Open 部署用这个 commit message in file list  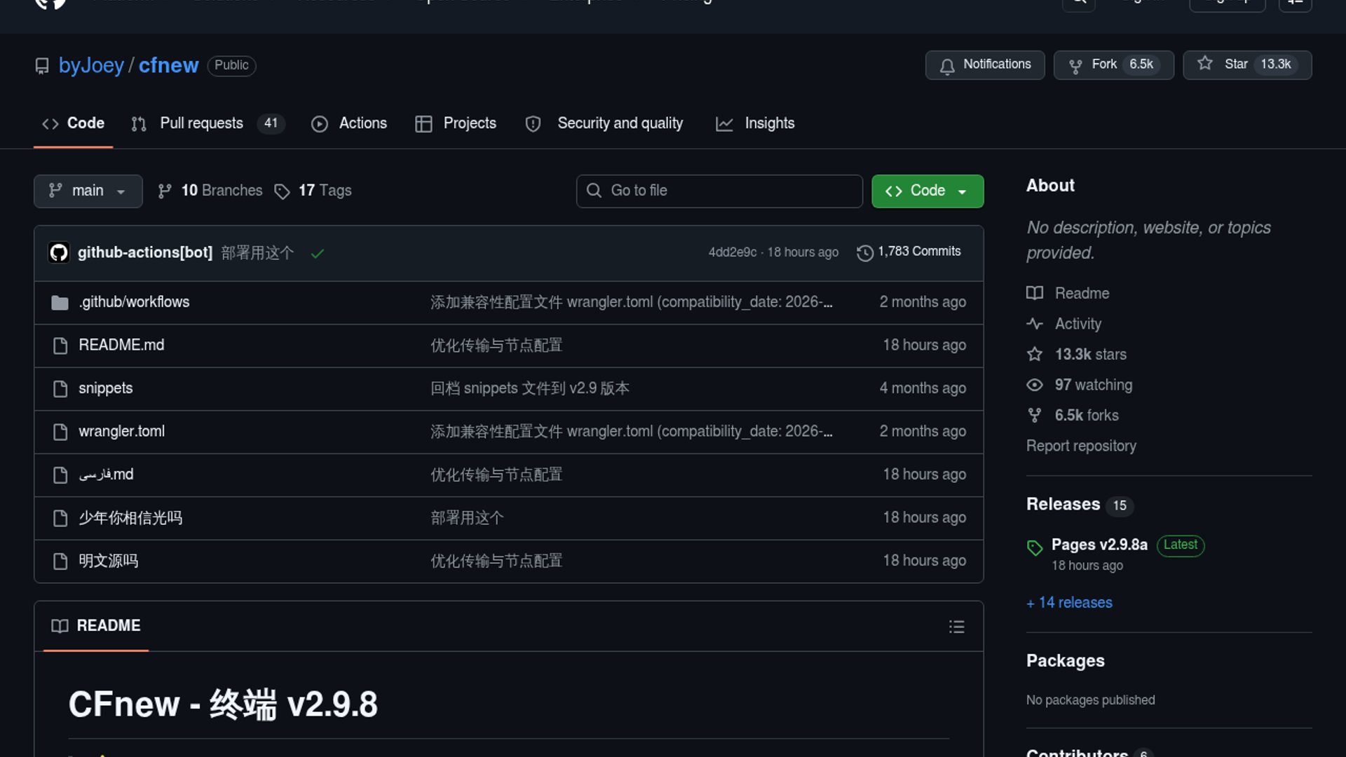(x=467, y=518)
